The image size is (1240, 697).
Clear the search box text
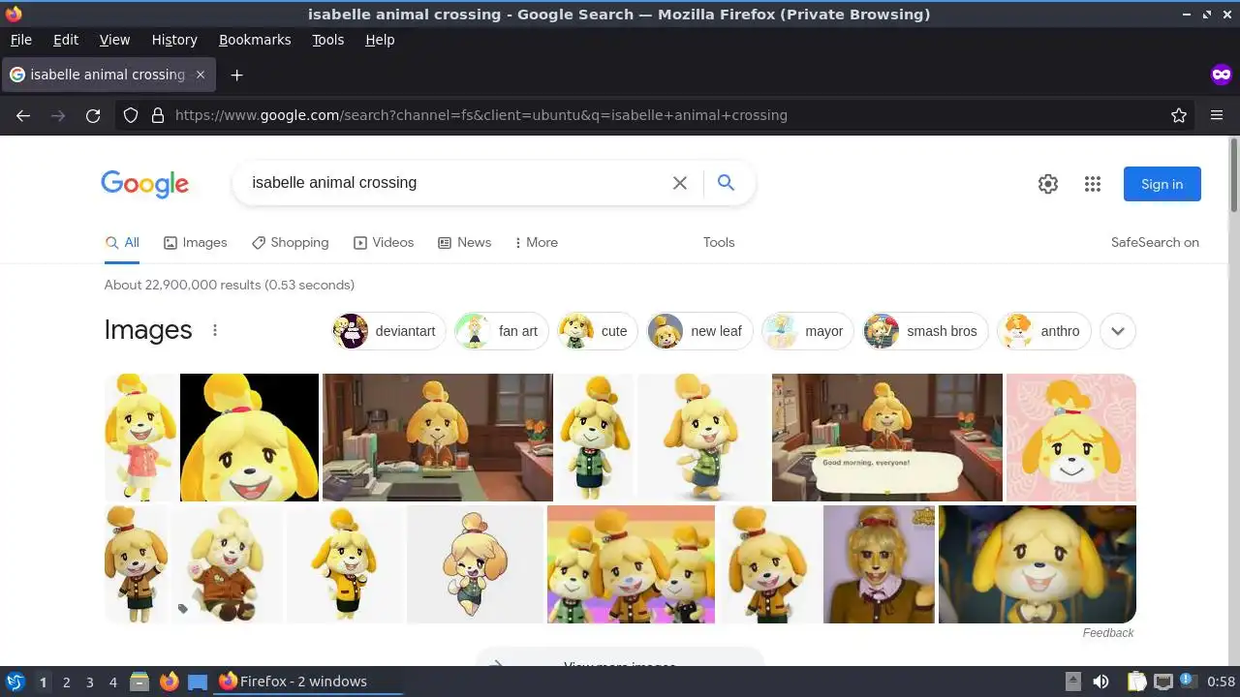[680, 183]
